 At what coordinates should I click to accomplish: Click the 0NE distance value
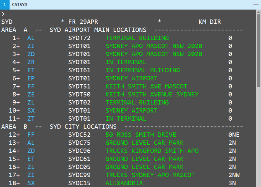234,135
